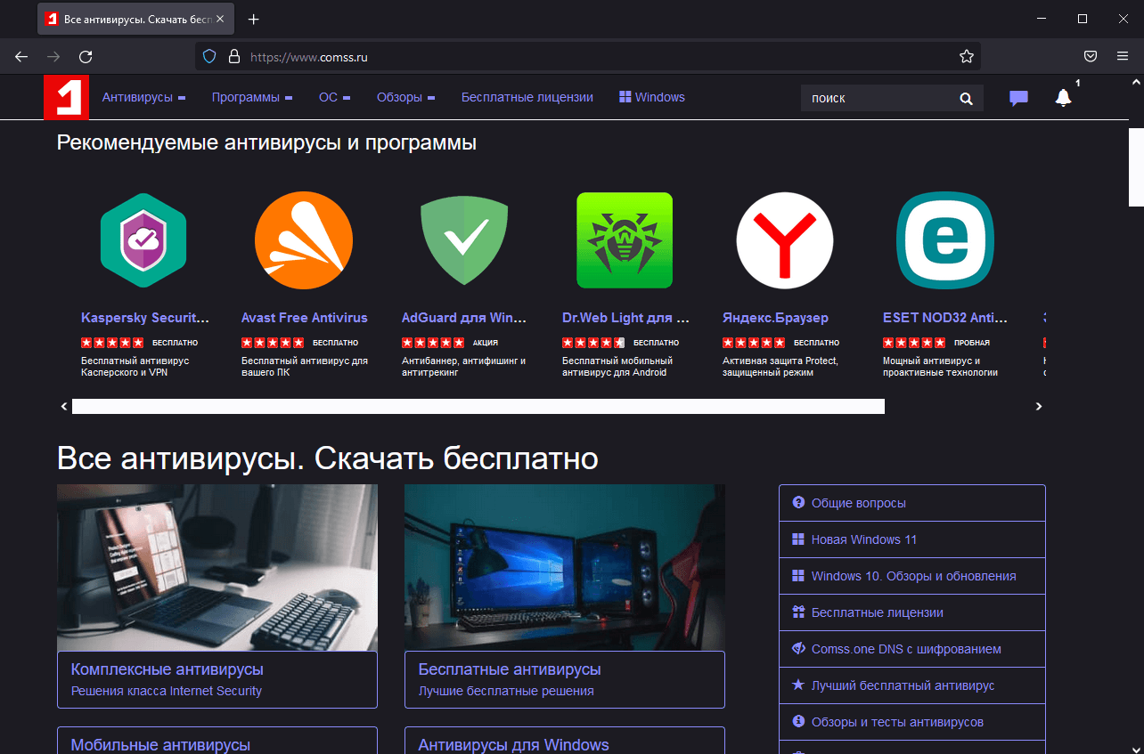This screenshot has height=754, width=1144.
Task: Open the Firefox application menu
Action: tap(1122, 57)
